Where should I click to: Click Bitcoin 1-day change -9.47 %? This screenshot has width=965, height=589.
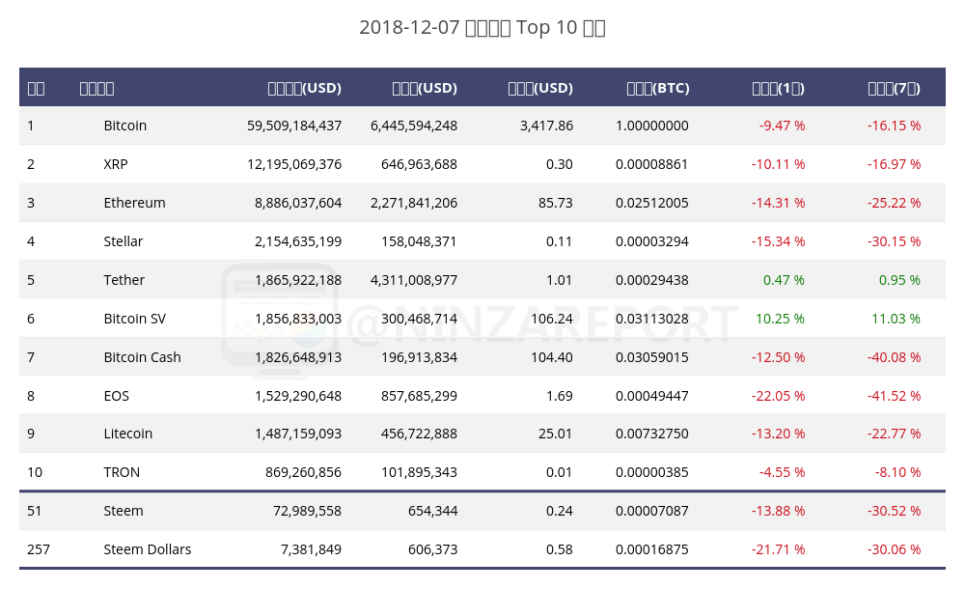coord(782,126)
